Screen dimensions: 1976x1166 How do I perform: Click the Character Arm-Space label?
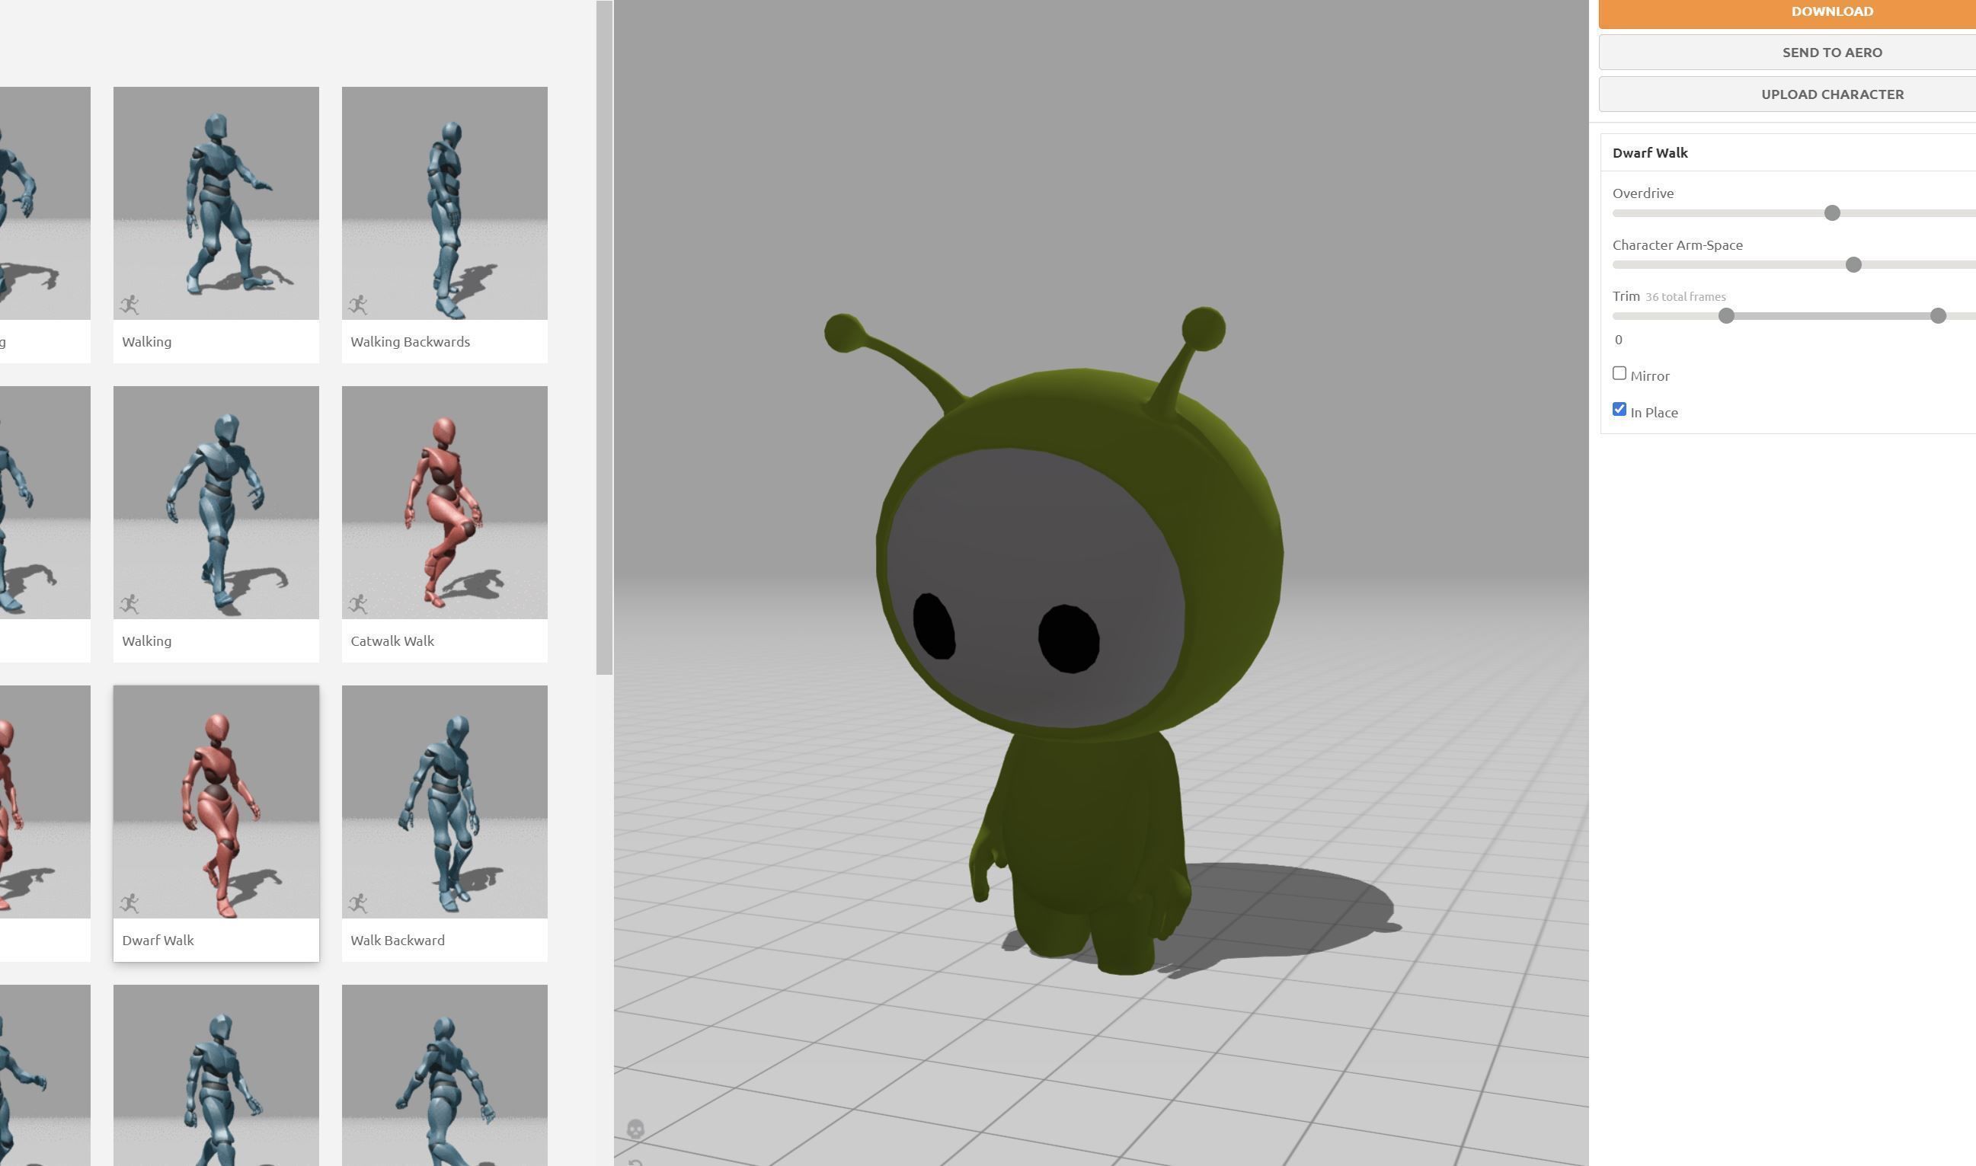(x=1677, y=245)
